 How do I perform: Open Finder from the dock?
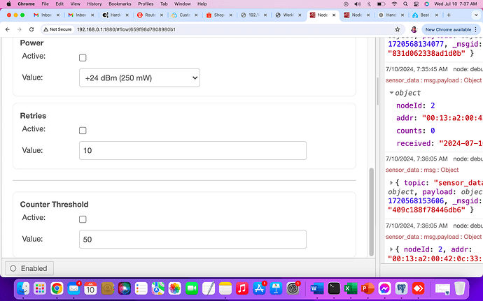pyautogui.click(x=24, y=287)
